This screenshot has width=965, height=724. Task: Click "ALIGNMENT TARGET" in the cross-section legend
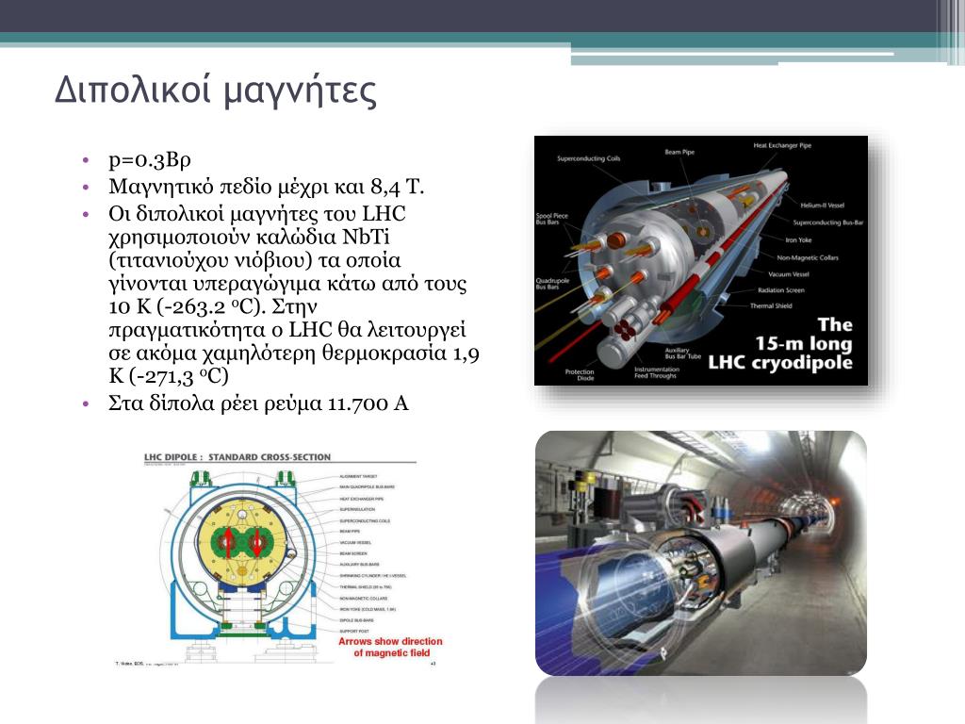tap(359, 476)
